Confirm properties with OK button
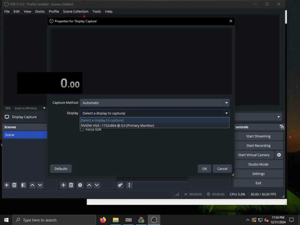The width and height of the screenshot is (300, 225). [x=204, y=168]
